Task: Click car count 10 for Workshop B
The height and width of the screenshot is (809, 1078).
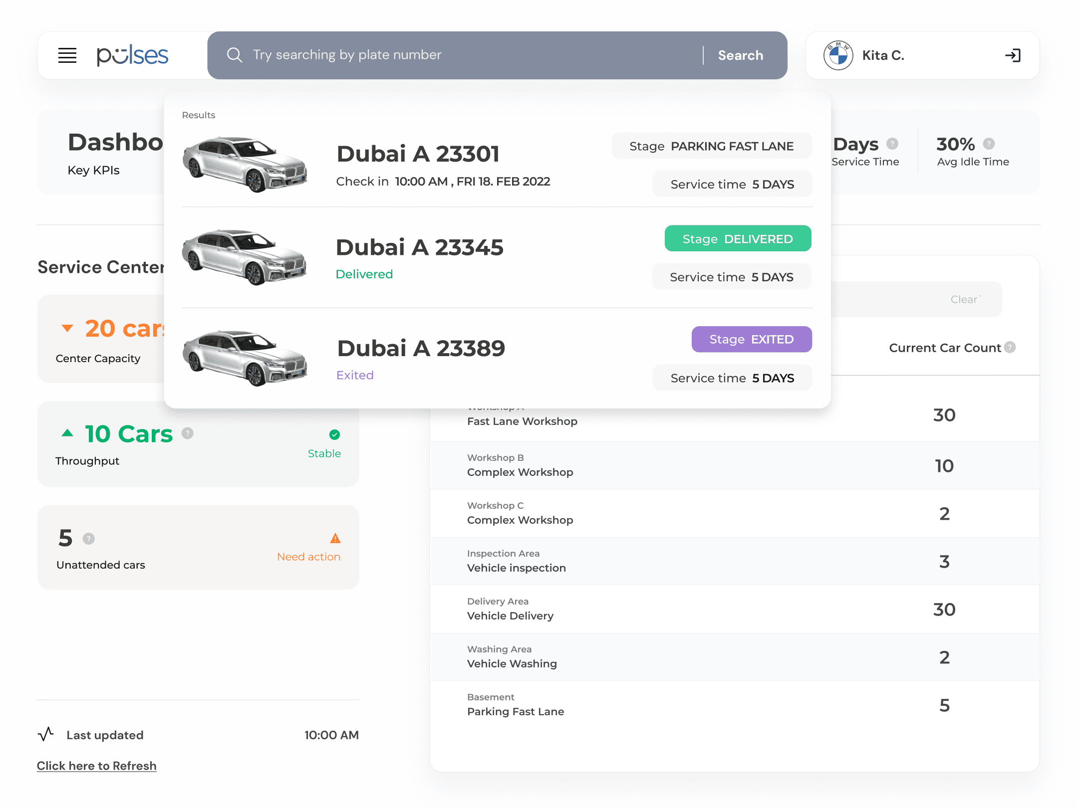Action: tap(944, 466)
